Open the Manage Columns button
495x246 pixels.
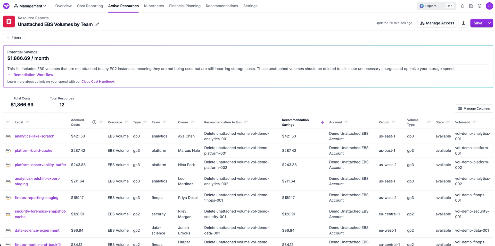coord(474,108)
